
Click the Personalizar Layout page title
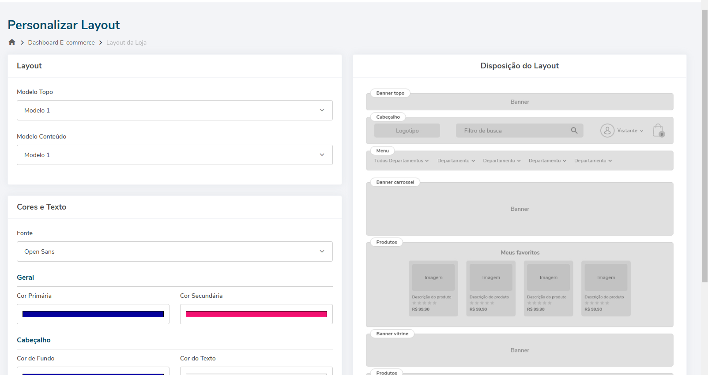point(64,25)
